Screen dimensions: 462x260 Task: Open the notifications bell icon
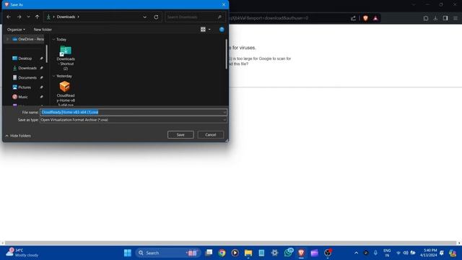[442, 253]
